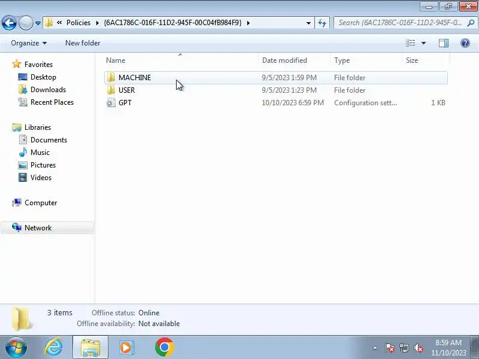Viewport: 479px width, 359px height.
Task: Open the Music library
Action: (40, 153)
